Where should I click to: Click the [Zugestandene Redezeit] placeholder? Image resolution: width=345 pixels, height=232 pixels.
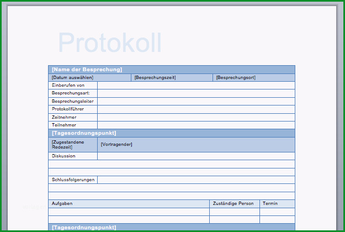click(x=68, y=144)
